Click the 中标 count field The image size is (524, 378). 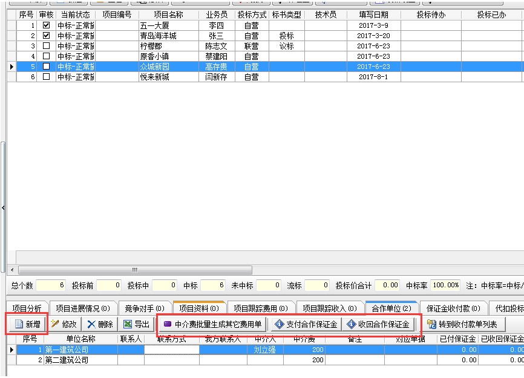212,285
